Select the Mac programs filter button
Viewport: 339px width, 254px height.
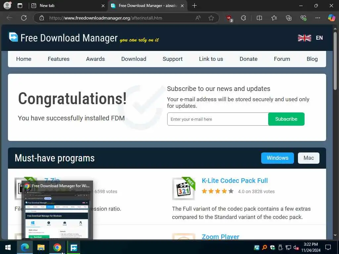coord(309,158)
